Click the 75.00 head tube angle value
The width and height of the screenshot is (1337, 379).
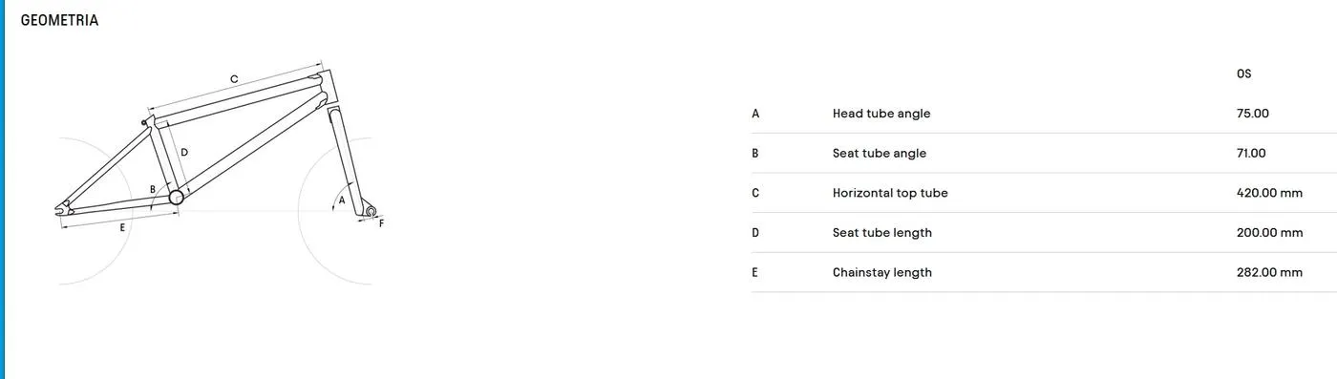point(1252,114)
